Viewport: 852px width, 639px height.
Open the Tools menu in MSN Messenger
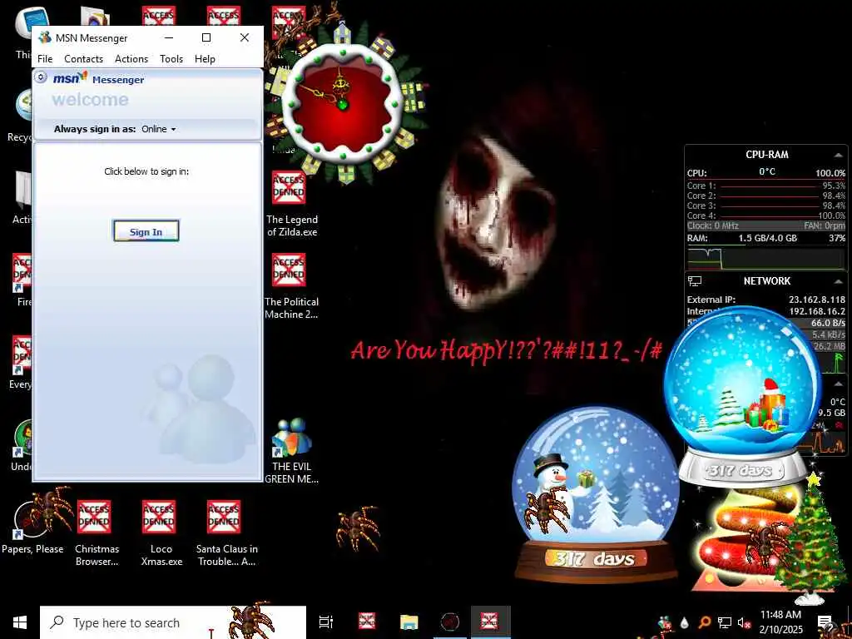point(171,59)
